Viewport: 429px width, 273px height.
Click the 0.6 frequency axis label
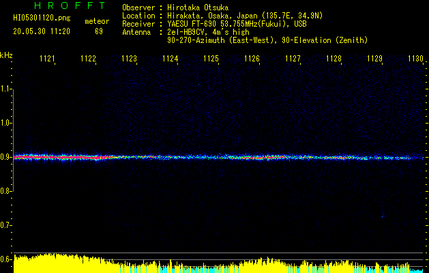pos(5,259)
